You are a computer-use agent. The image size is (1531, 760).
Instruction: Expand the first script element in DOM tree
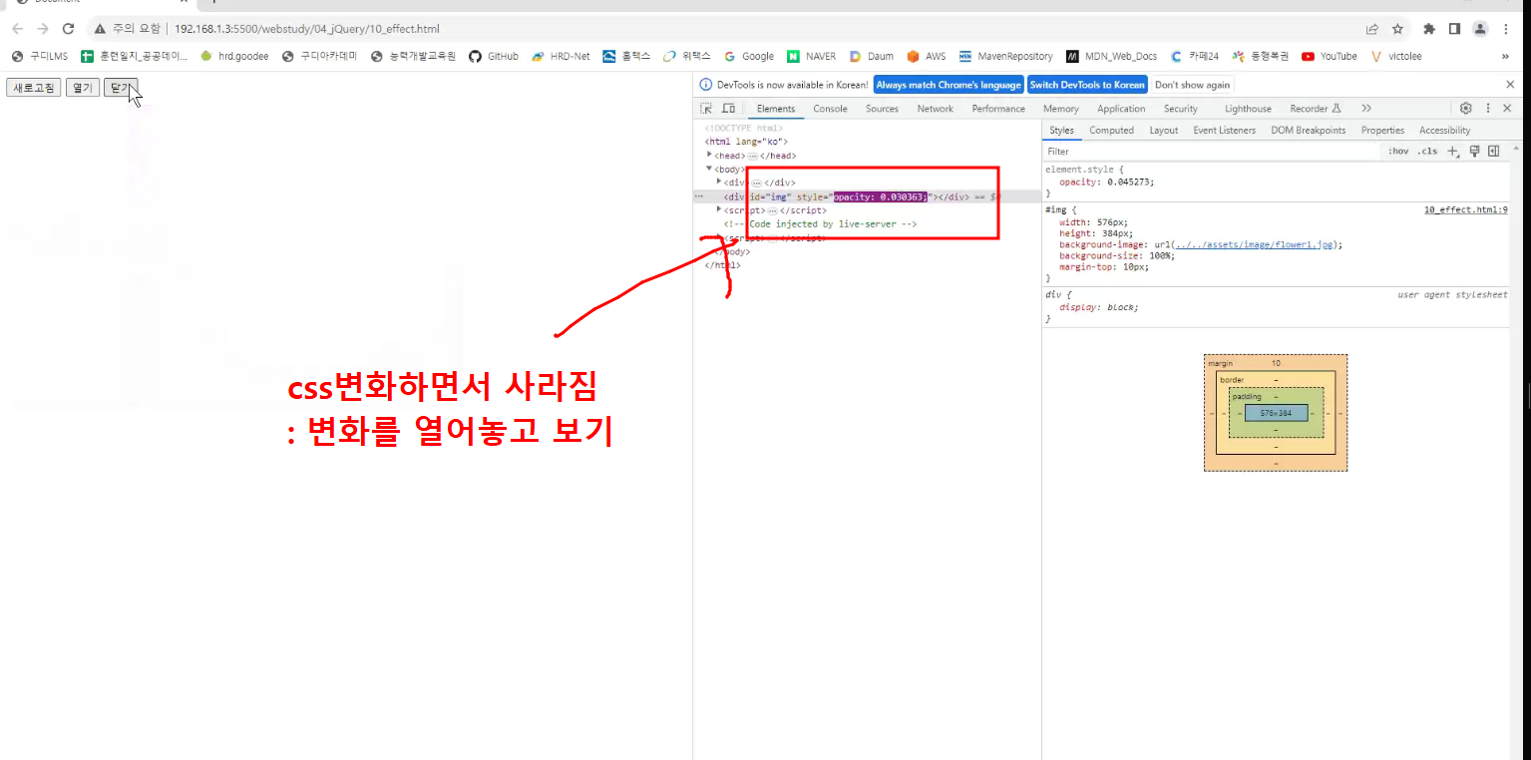tap(719, 209)
